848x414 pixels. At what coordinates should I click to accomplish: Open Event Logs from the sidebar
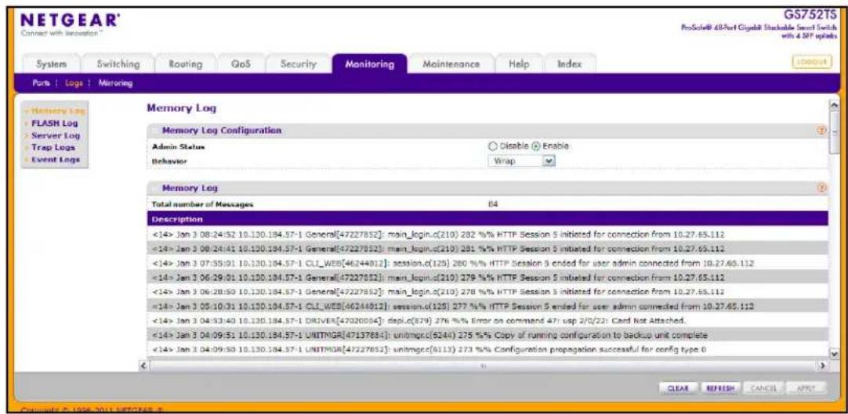[56, 159]
